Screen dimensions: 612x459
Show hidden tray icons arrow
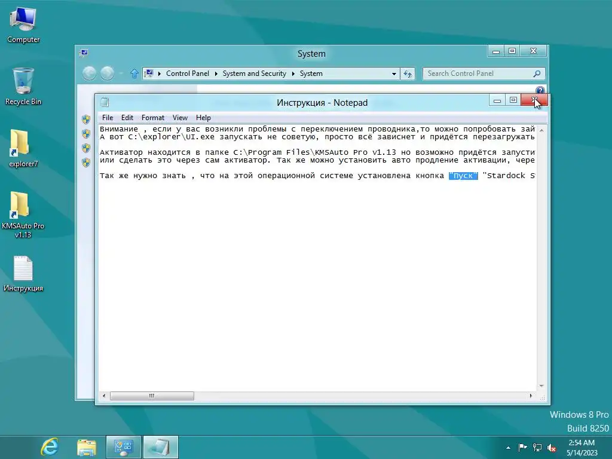[508, 448]
